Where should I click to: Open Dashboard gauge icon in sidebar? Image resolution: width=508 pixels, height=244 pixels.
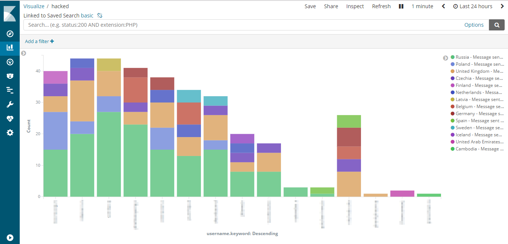[x=10, y=62]
